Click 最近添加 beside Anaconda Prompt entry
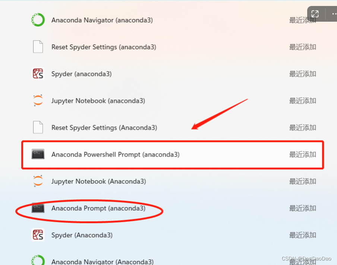 (x=302, y=208)
